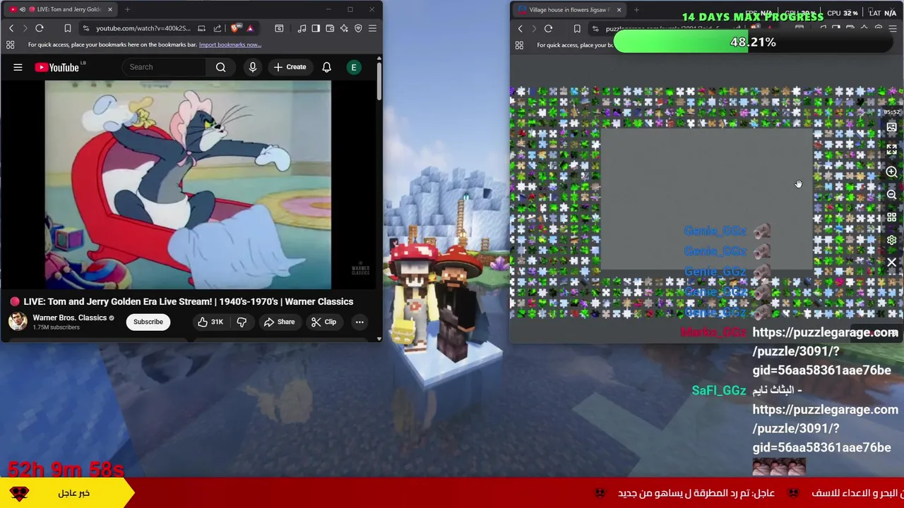Click share icon in YouTube address bar
The width and height of the screenshot is (904, 508).
(218, 28)
